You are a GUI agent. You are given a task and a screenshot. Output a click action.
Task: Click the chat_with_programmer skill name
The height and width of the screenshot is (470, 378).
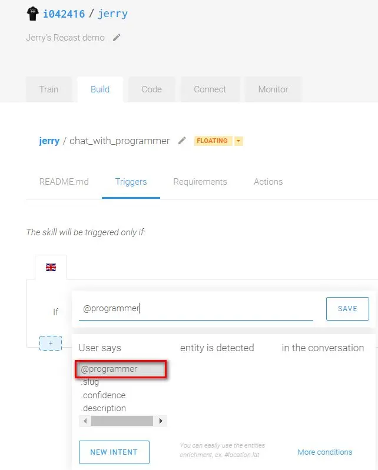(120, 141)
